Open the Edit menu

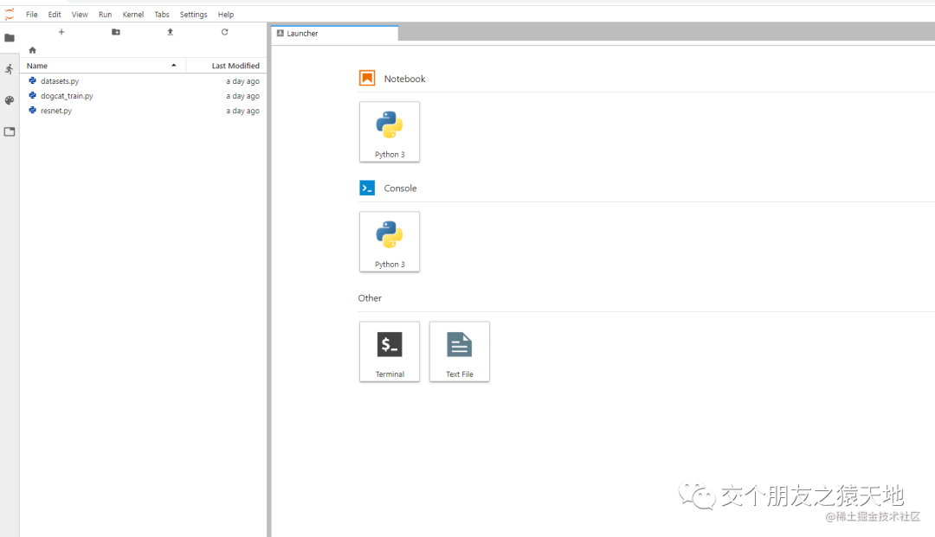click(55, 15)
